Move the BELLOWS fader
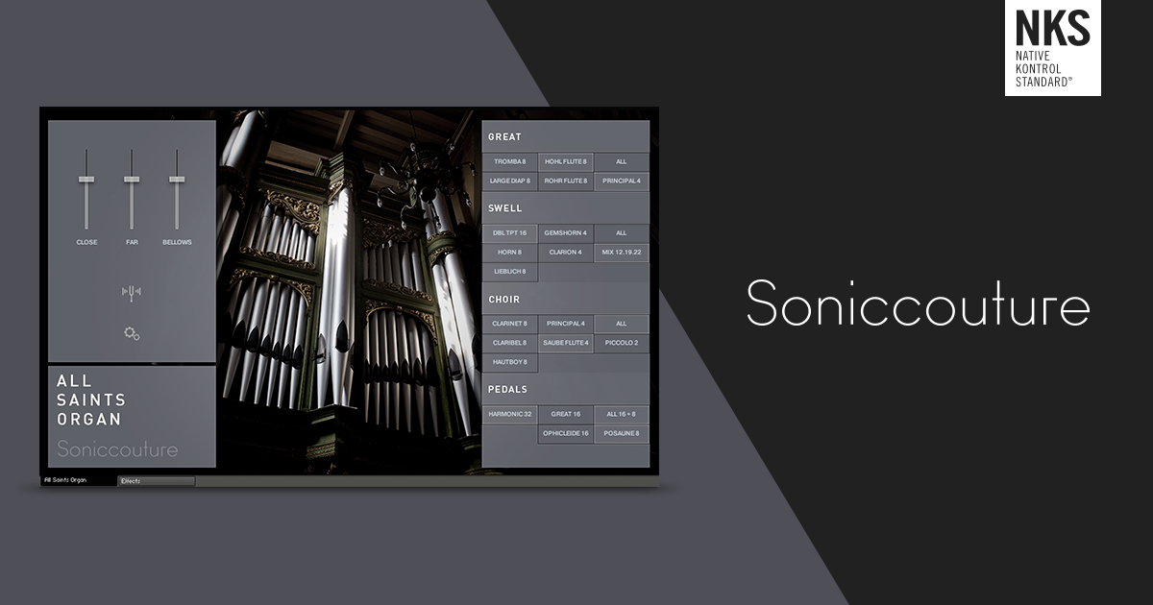1153x605 pixels. 175,181
